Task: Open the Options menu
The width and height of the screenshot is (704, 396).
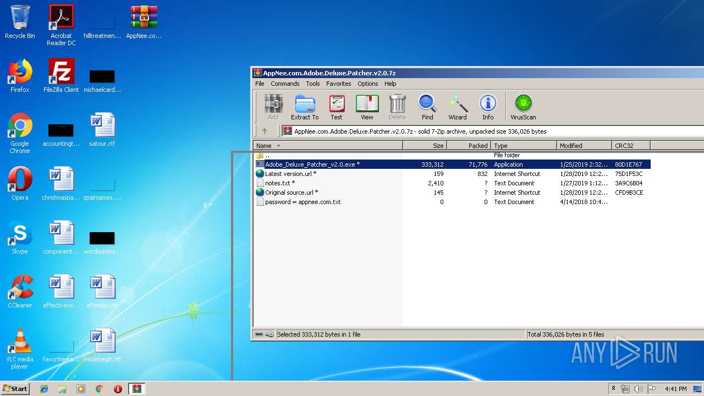Action: coord(368,84)
